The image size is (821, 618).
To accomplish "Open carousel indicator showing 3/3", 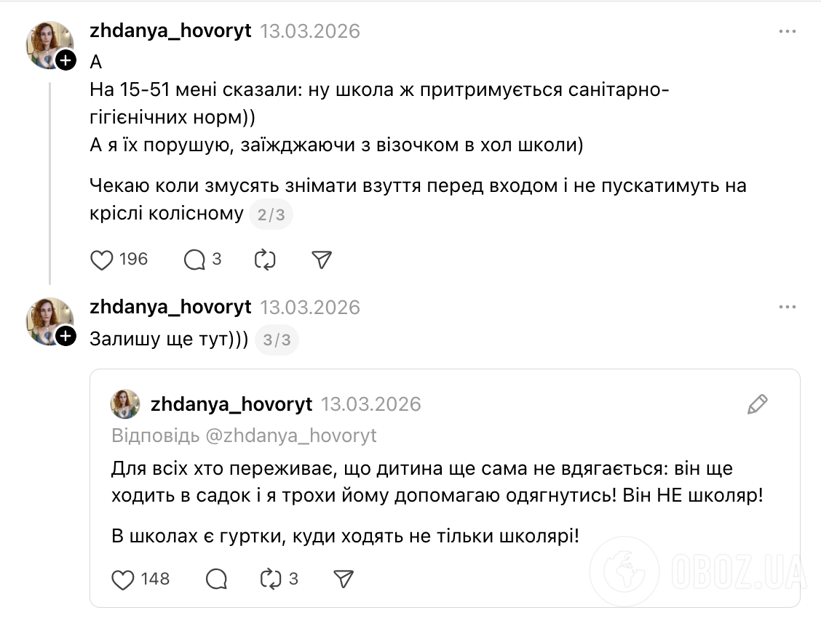I will [x=277, y=340].
